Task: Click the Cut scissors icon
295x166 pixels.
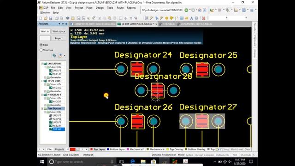Action: 100,18
